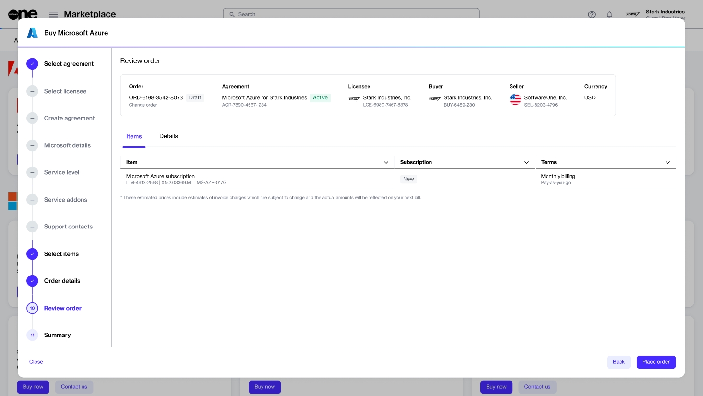Viewport: 703px width, 396px height.
Task: Switch to the Details tab
Action: pyautogui.click(x=168, y=136)
